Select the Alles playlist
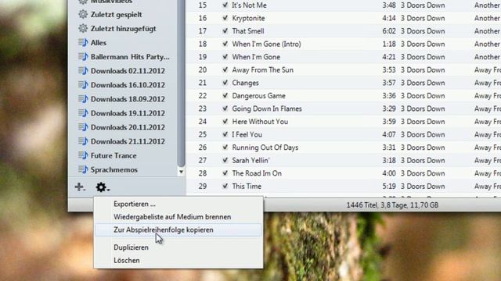 [x=99, y=42]
